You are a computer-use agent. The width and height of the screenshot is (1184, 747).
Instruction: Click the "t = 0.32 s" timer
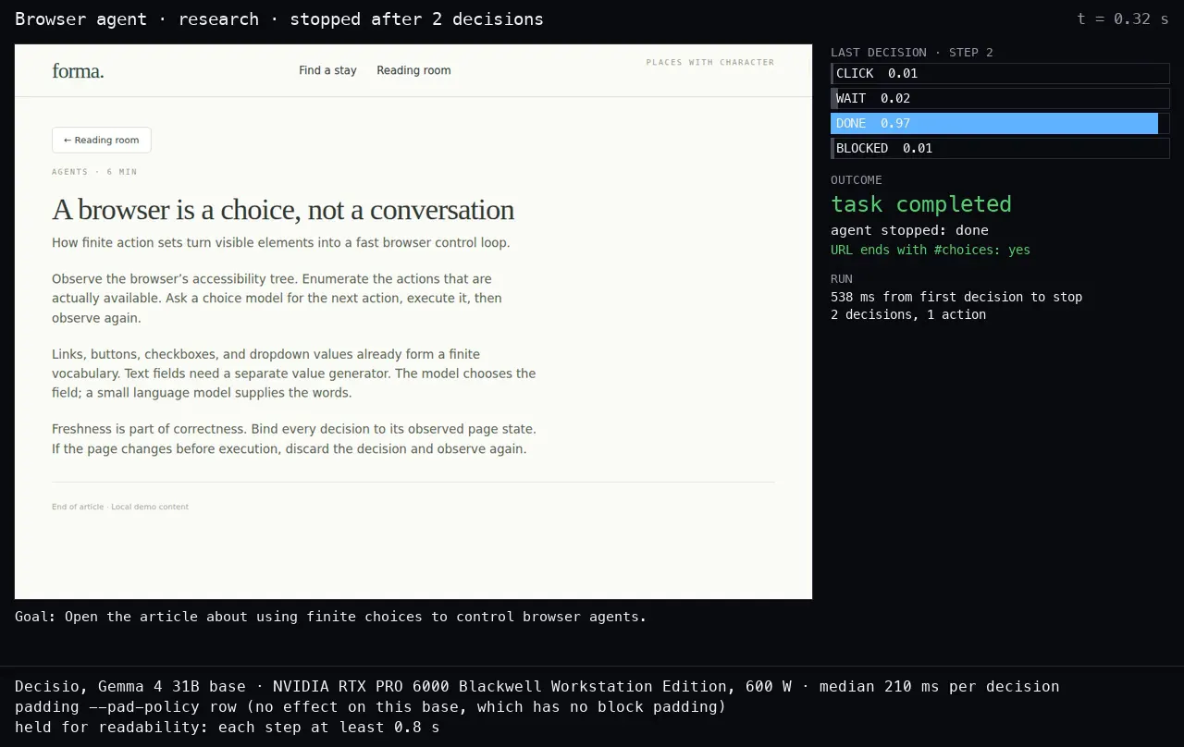click(1123, 18)
